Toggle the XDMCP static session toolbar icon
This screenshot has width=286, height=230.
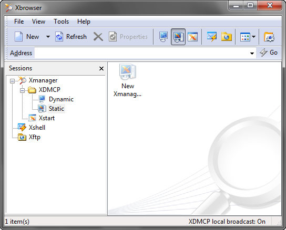point(178,37)
